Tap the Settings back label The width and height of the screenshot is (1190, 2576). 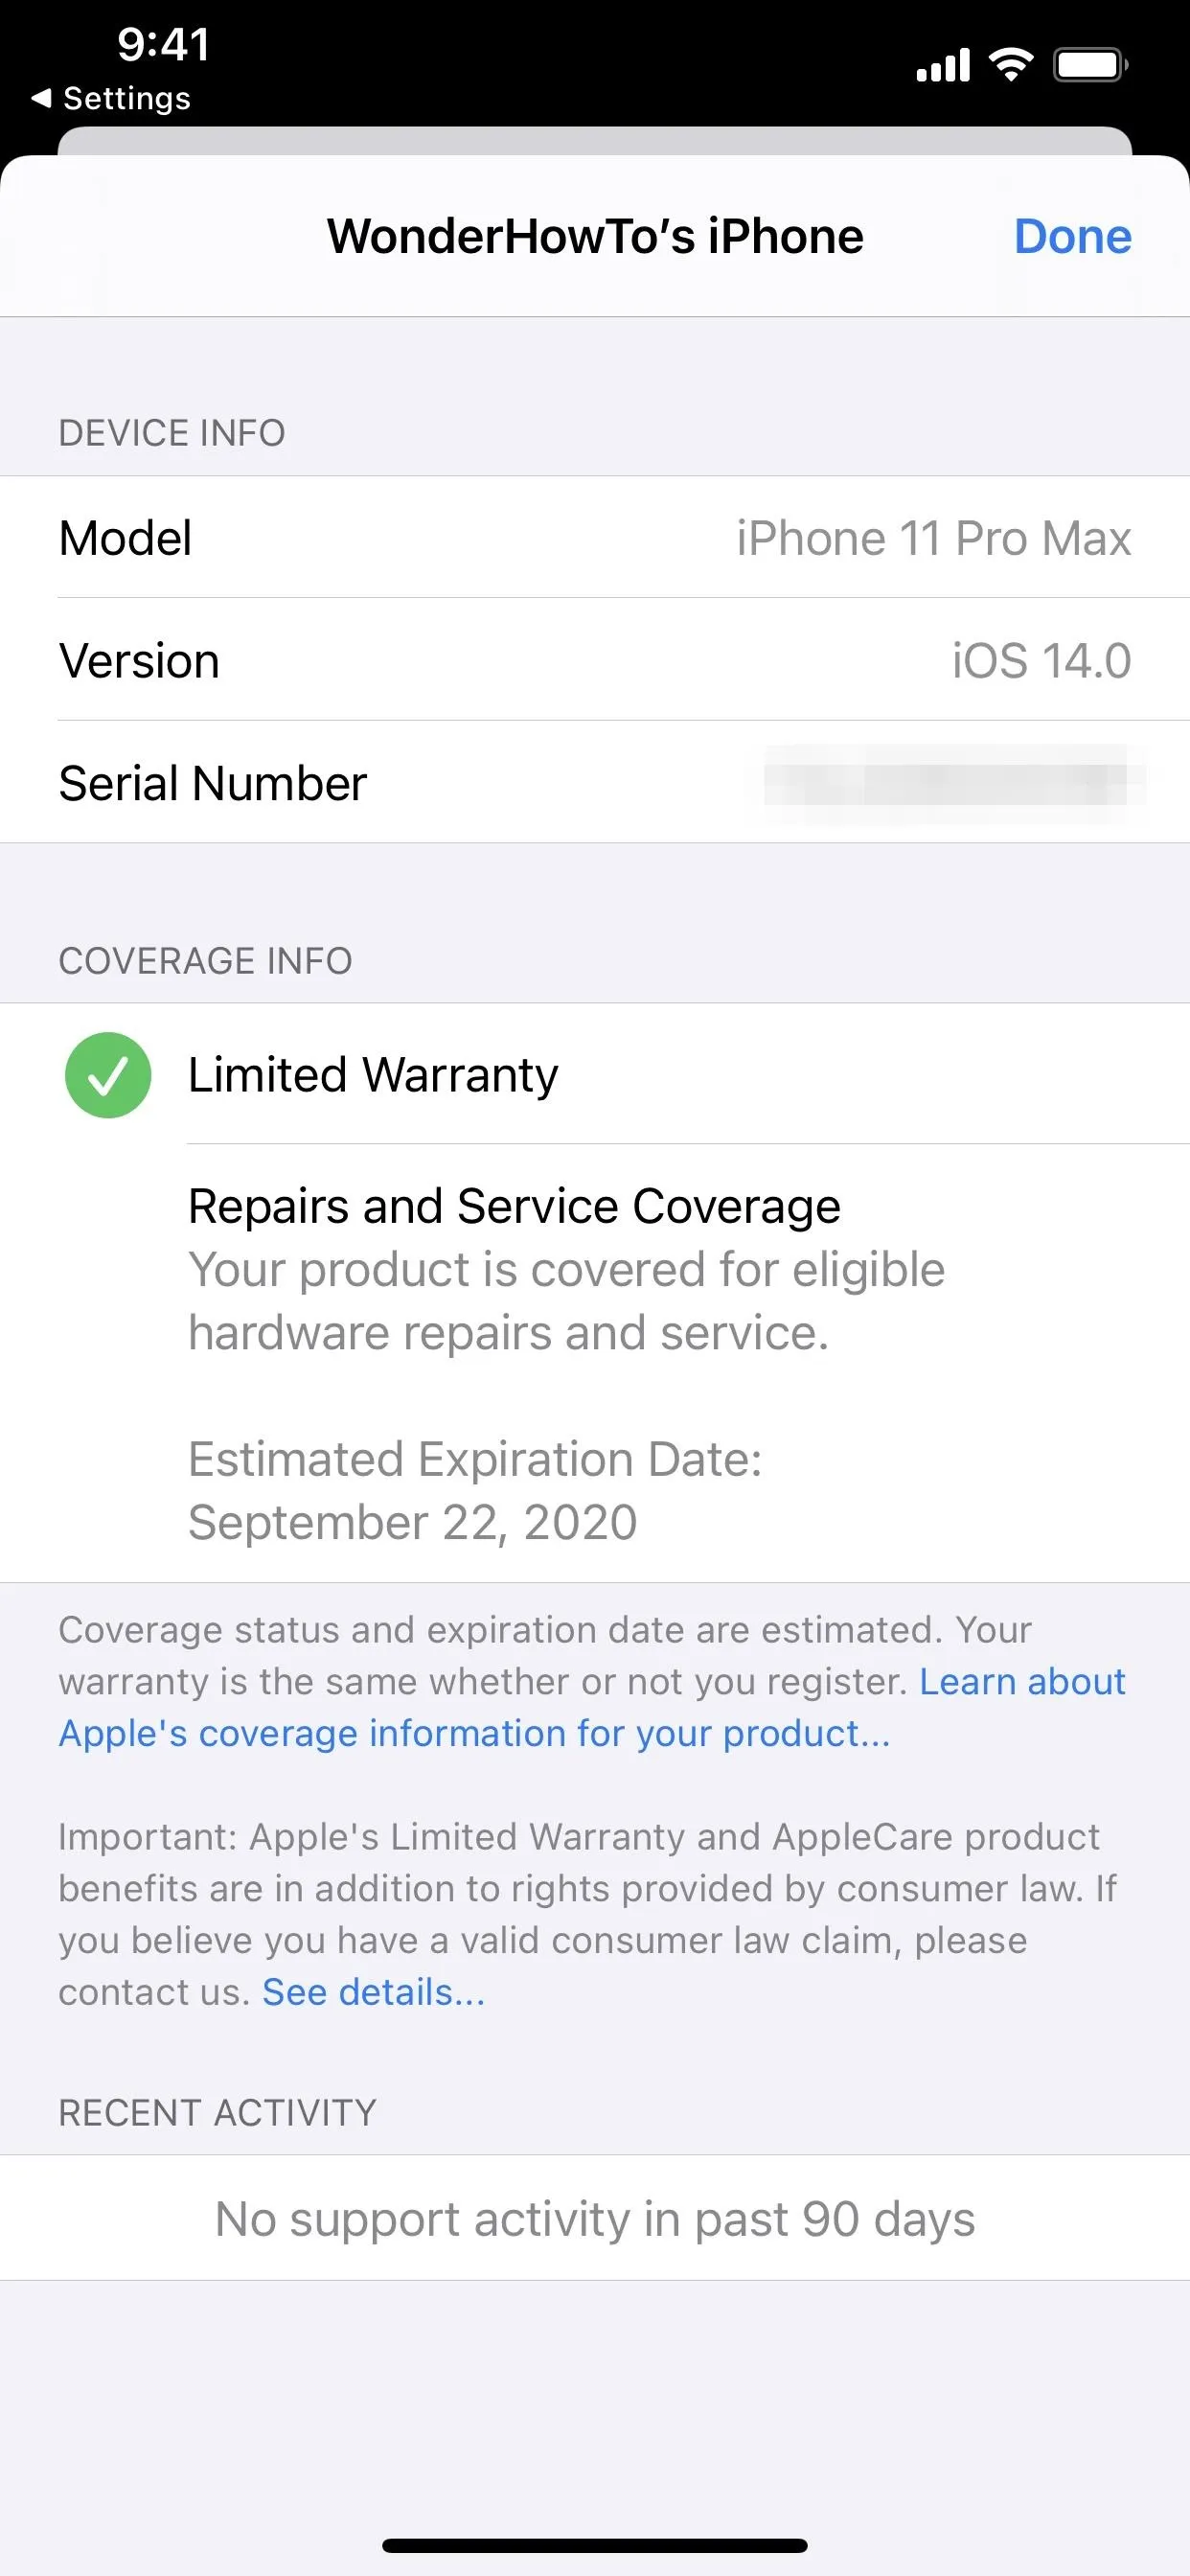(127, 98)
